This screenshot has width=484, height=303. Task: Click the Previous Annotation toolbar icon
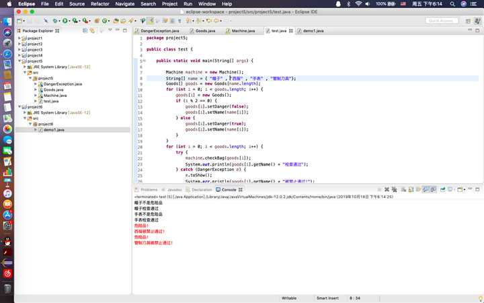click(198, 21)
